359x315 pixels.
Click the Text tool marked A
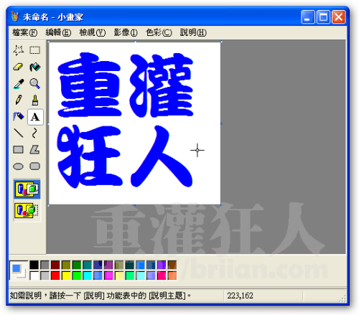[x=35, y=117]
